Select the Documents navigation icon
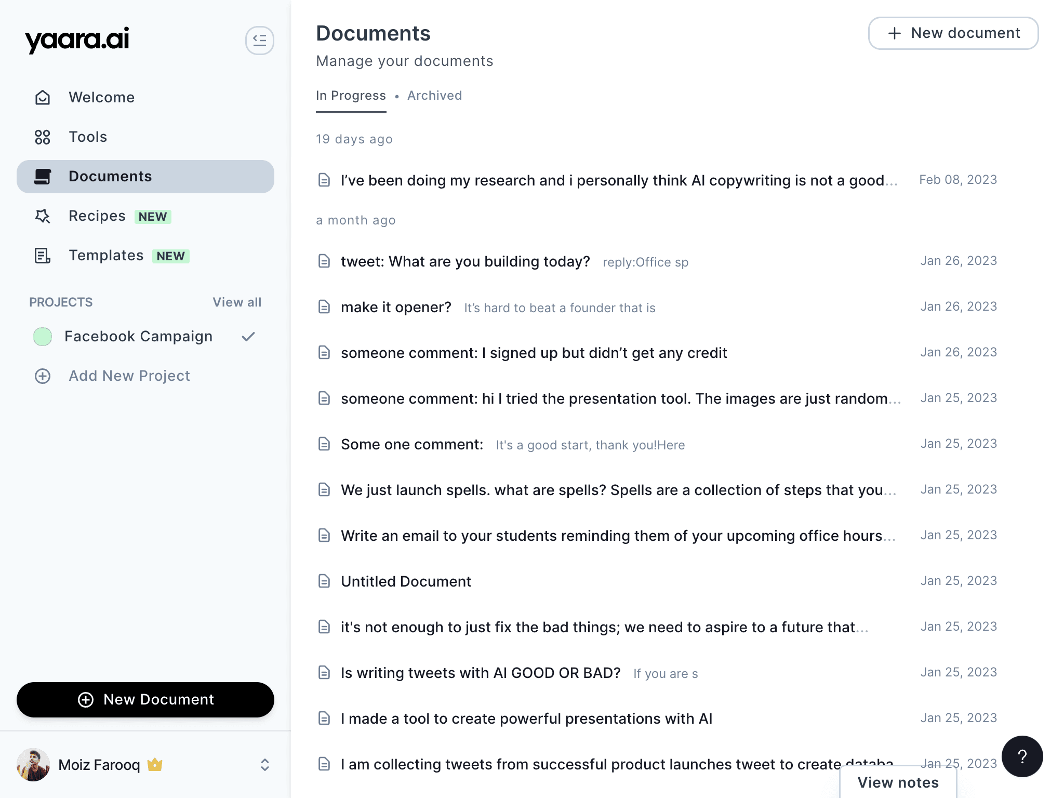 tap(43, 176)
